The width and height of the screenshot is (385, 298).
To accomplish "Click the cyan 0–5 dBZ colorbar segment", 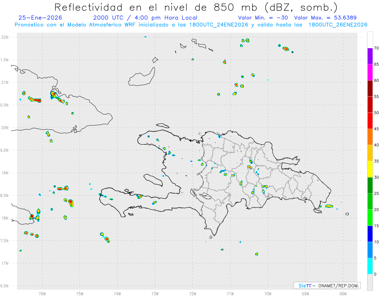I will [370, 266].
